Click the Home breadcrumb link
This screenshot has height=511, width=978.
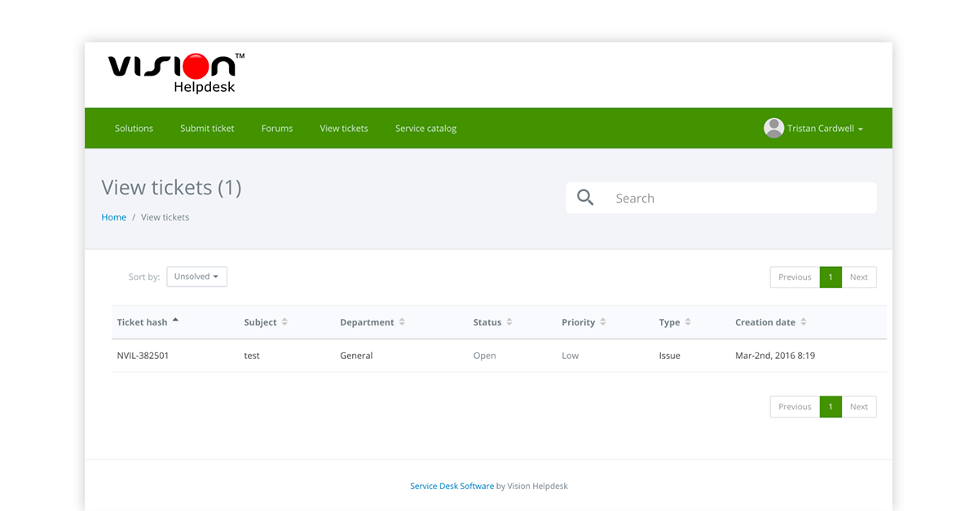[x=113, y=217]
